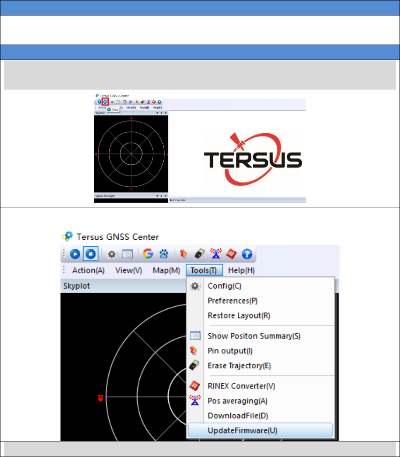This screenshot has width=400, height=457.
Task: Click the blue Help question mark in the large toolbar
Action: pyautogui.click(x=247, y=254)
